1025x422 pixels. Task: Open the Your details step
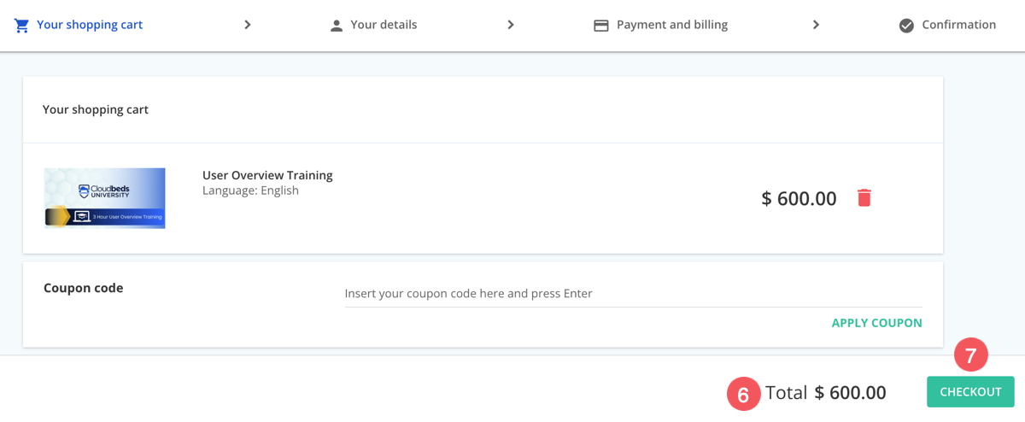coord(384,25)
